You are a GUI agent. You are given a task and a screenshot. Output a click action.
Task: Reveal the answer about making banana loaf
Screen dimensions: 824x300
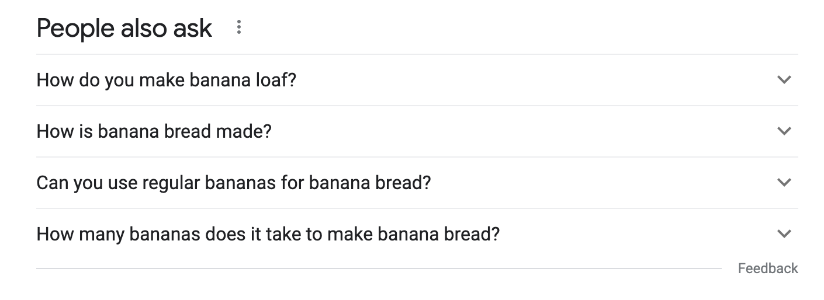point(166,80)
